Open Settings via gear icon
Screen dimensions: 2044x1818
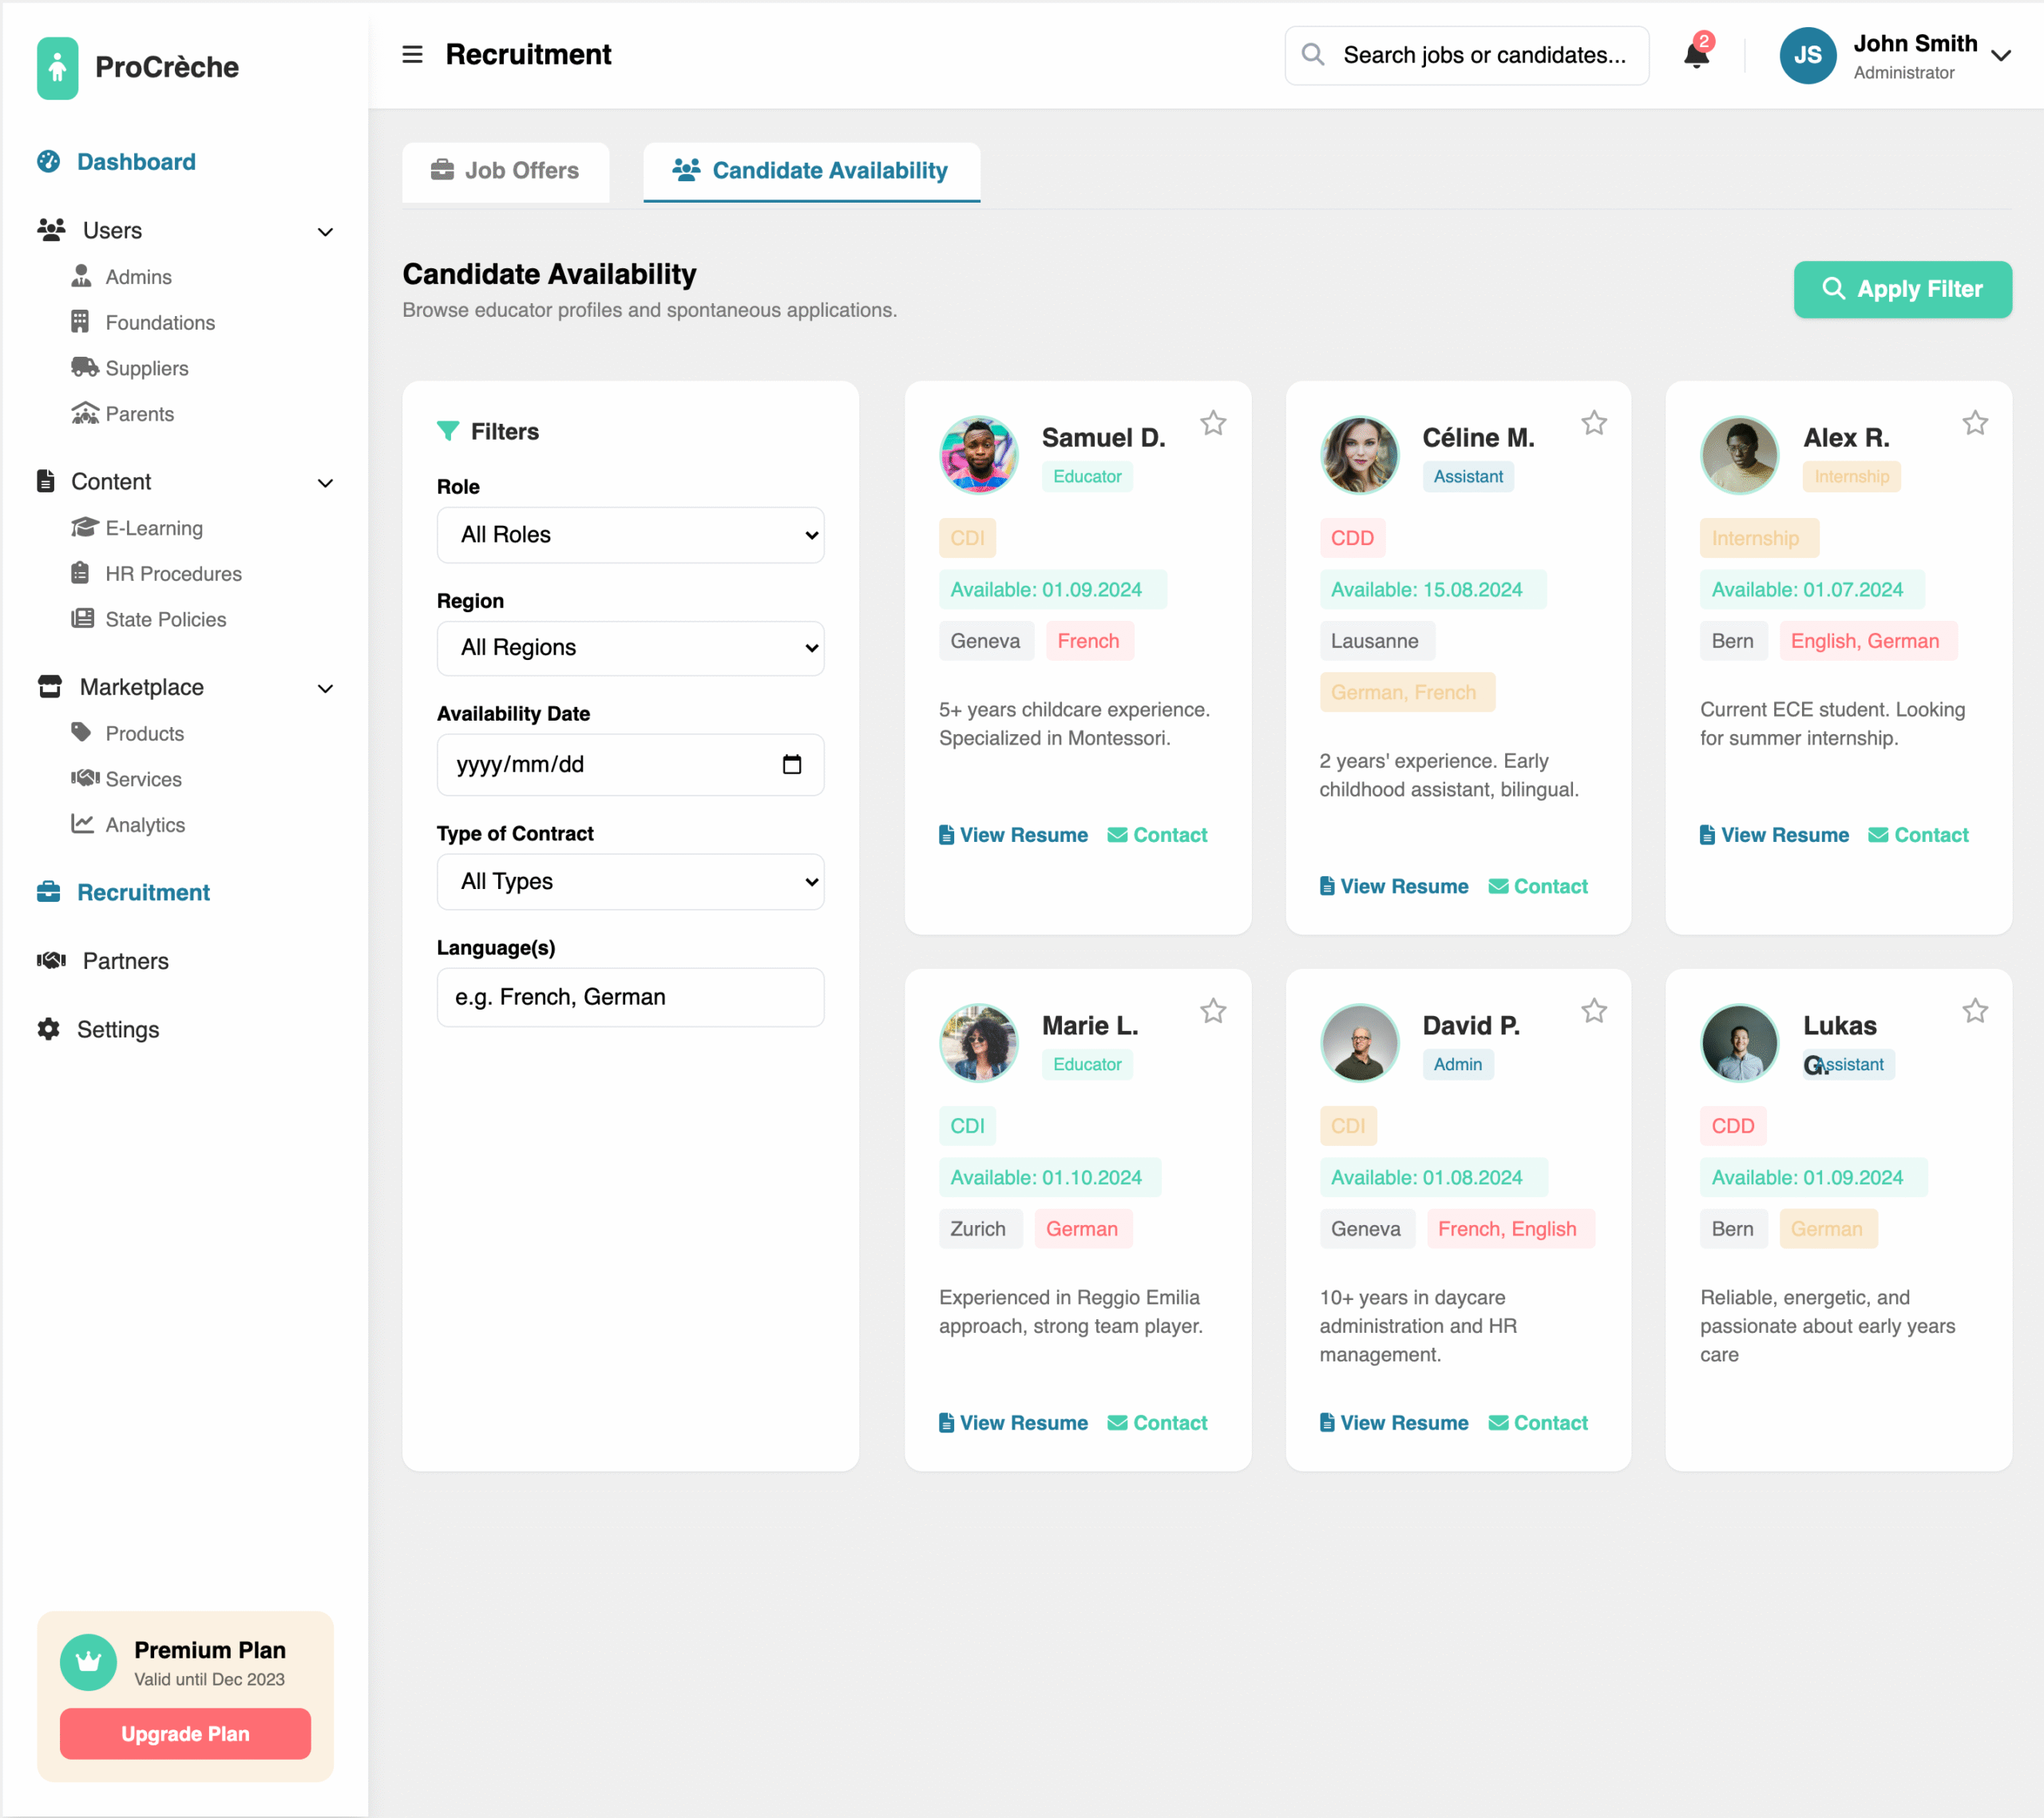48,1030
